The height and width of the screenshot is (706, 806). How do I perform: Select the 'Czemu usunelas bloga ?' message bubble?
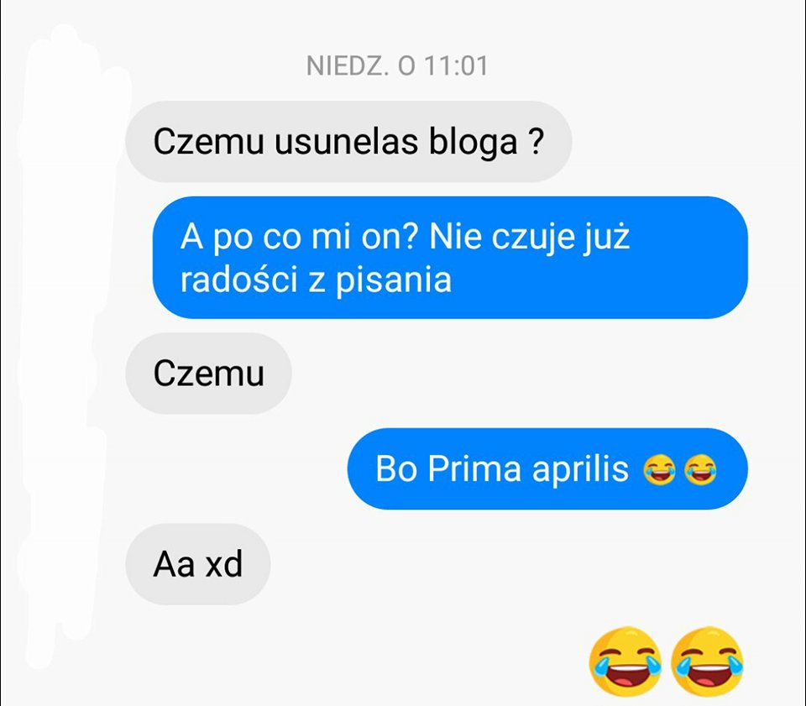point(348,141)
